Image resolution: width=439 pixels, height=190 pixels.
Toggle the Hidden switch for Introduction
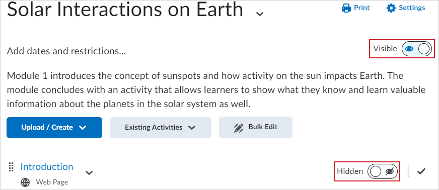[x=383, y=171]
